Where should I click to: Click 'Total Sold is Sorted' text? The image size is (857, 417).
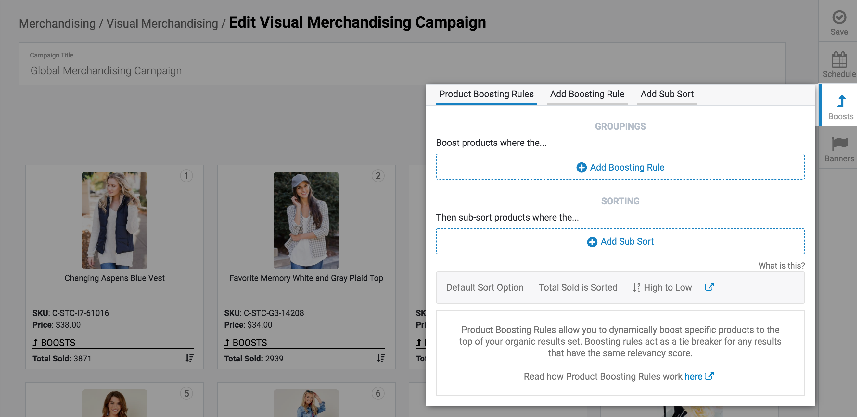click(x=578, y=287)
